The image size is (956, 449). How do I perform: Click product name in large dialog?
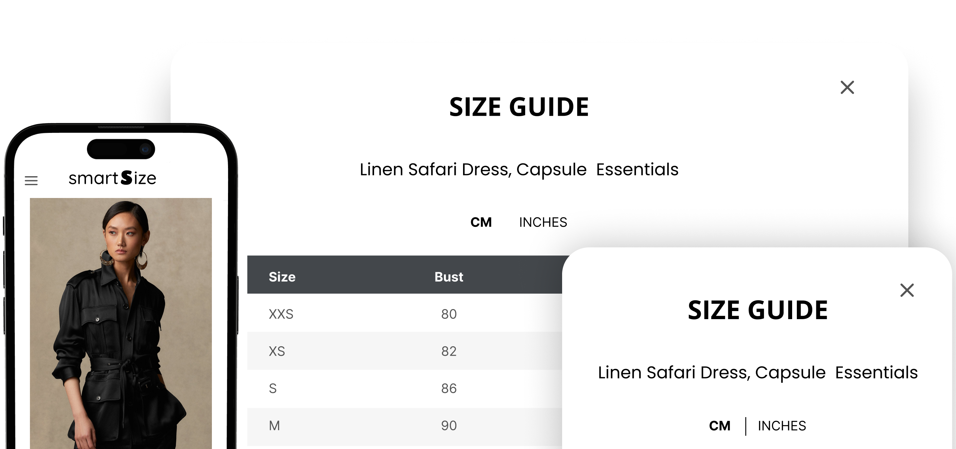point(519,170)
